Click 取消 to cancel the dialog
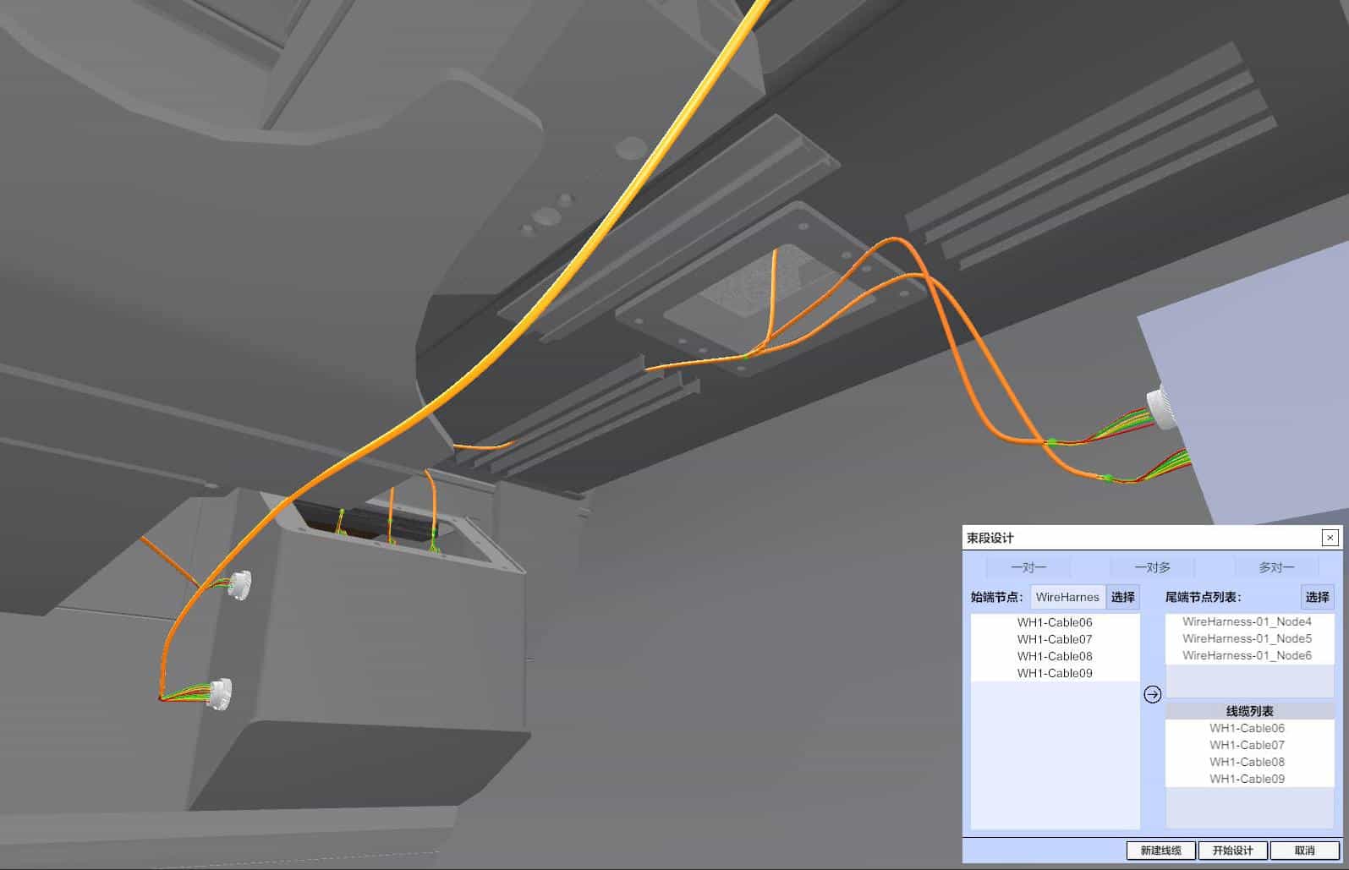The width and height of the screenshot is (1349, 870). pyautogui.click(x=1304, y=851)
